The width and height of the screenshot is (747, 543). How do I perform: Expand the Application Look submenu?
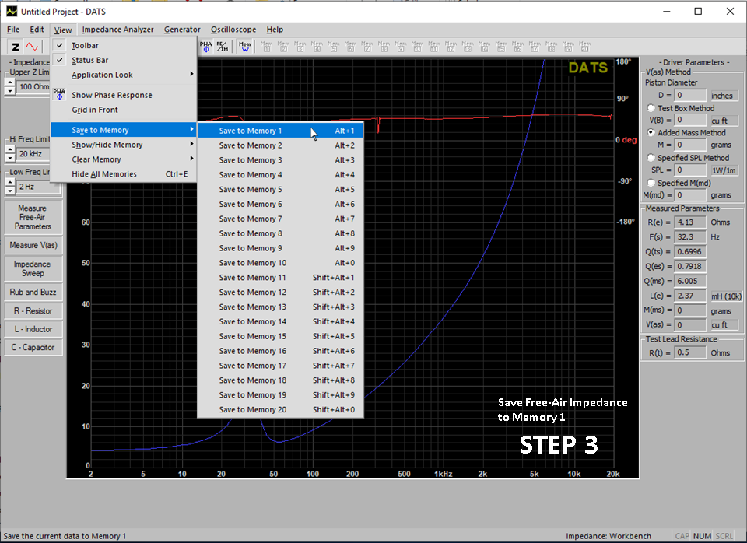(124, 75)
